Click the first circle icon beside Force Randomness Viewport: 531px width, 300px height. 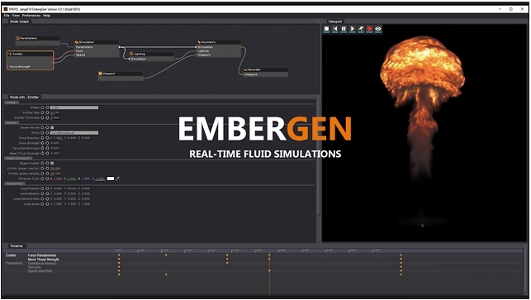coord(43,148)
